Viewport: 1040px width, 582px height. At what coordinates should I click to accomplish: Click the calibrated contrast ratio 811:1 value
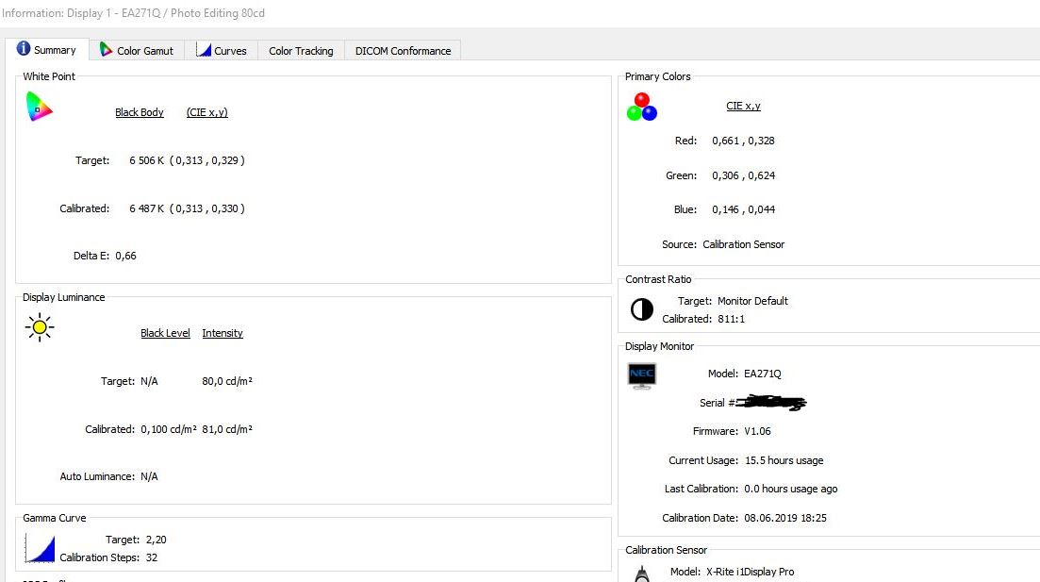(732, 319)
